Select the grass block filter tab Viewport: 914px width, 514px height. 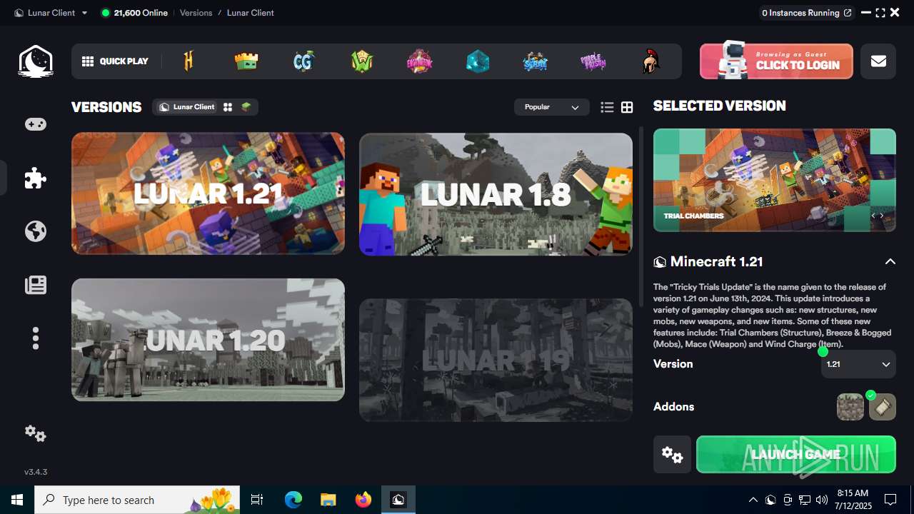point(246,107)
